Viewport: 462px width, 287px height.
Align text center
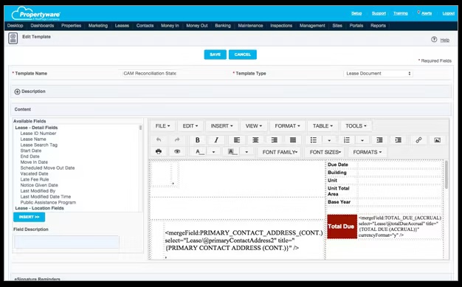tap(255, 140)
